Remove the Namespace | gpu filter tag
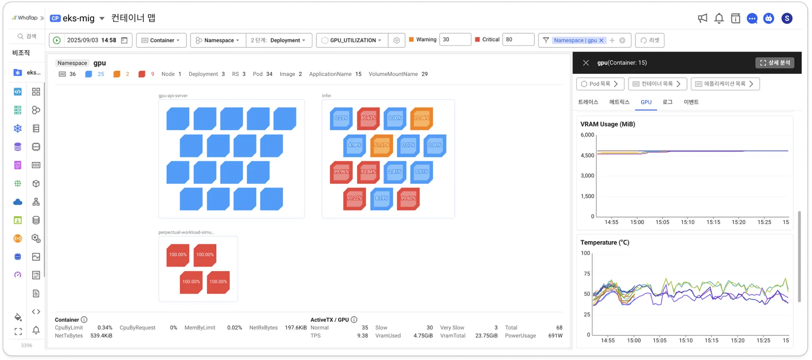The height and width of the screenshot is (360, 812). coord(601,40)
